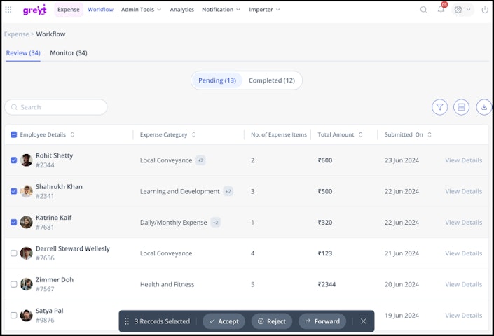
Task: Open the filter funnel icon
Action: click(439, 107)
